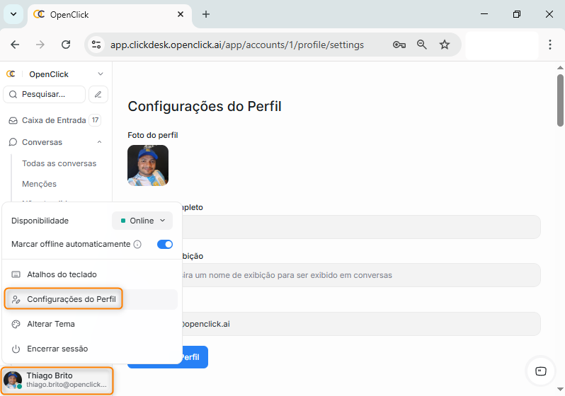Go to Todas as conversas
The width and height of the screenshot is (565, 396).
click(59, 163)
